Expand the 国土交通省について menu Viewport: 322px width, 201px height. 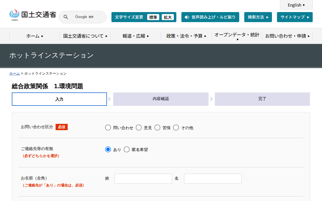click(x=85, y=36)
